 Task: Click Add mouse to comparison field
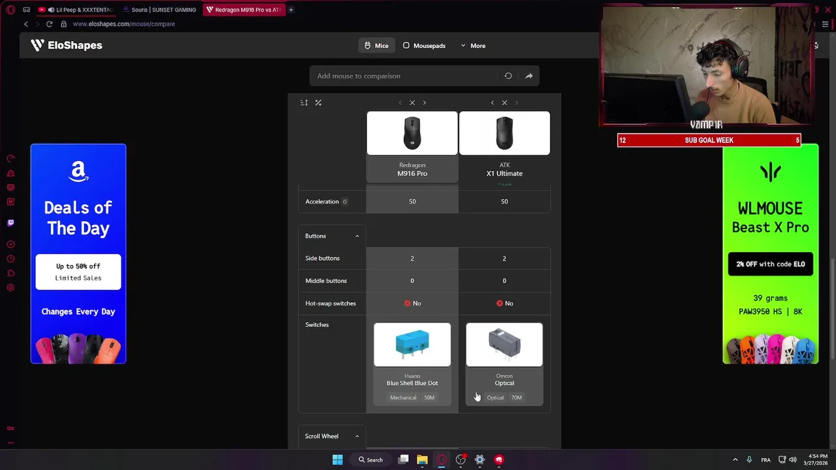(x=405, y=76)
